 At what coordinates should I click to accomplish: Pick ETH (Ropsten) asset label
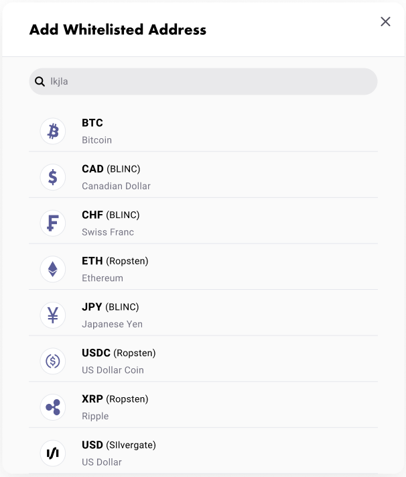[x=115, y=261]
